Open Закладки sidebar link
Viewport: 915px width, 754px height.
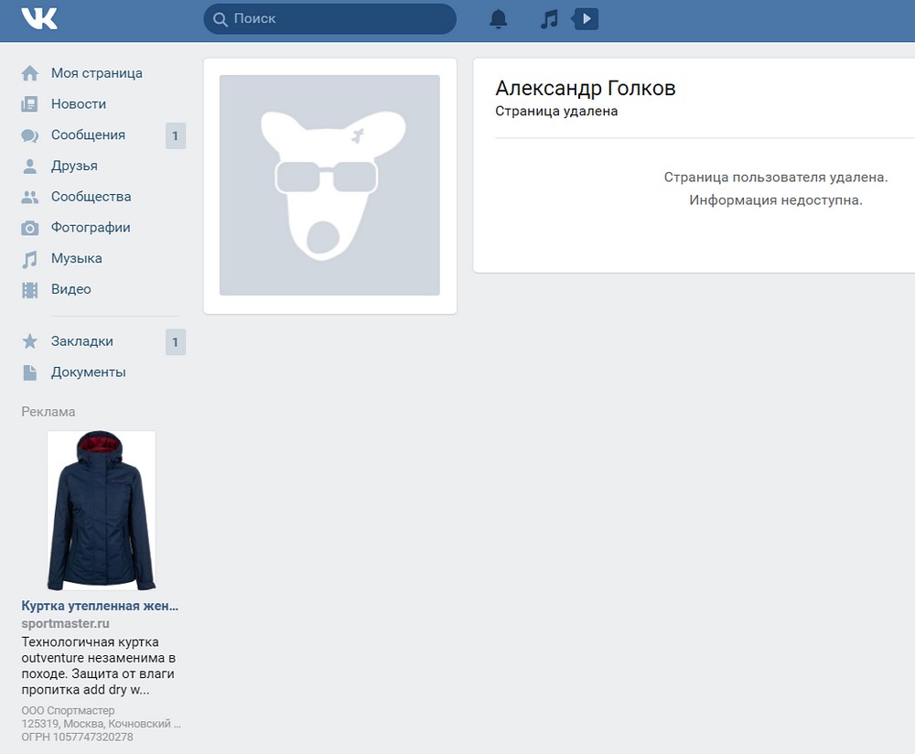tap(82, 341)
